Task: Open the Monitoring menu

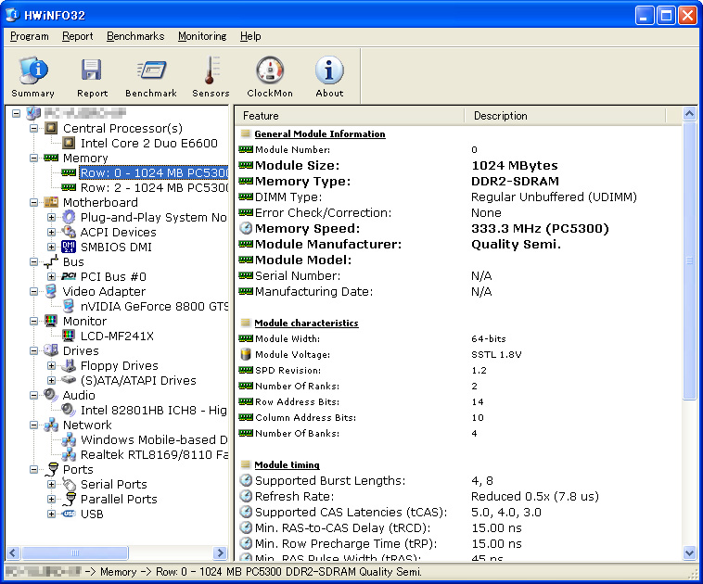Action: (x=201, y=36)
